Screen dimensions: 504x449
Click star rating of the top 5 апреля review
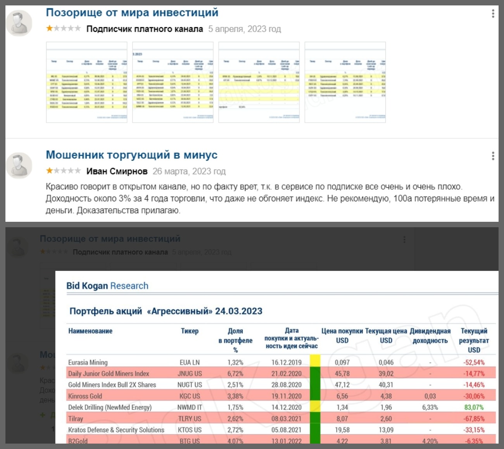(x=63, y=28)
